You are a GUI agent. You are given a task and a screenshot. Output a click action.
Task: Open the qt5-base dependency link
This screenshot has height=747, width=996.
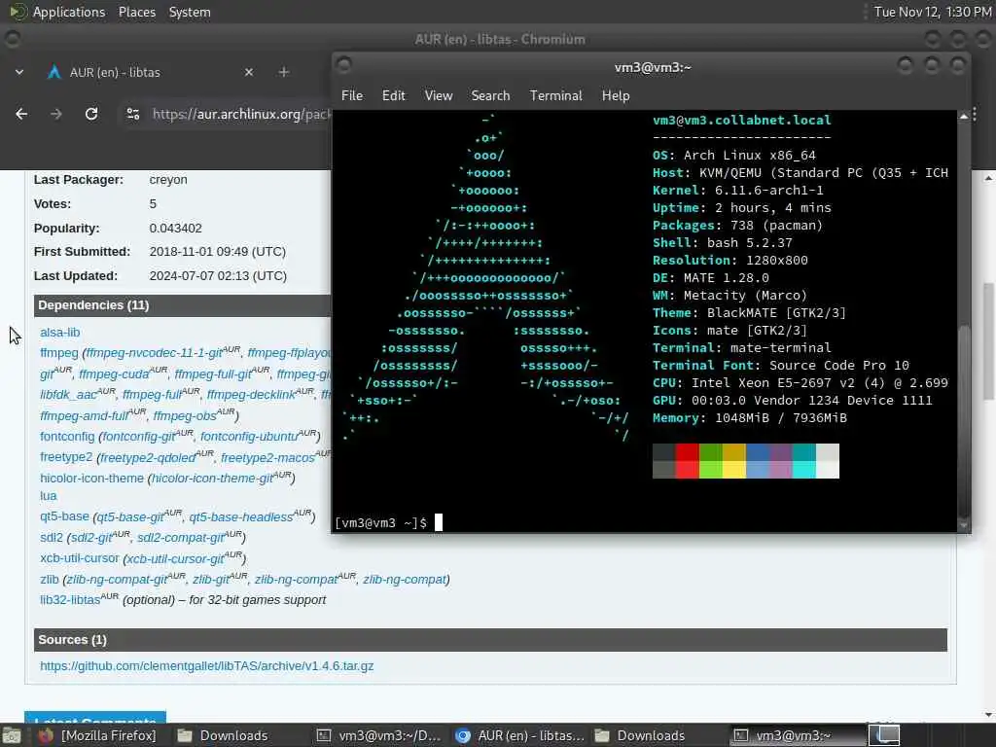point(64,516)
